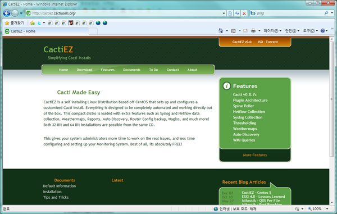Go back with the browser Back arrow
The height and width of the screenshot is (214, 337).
click(x=7, y=13)
